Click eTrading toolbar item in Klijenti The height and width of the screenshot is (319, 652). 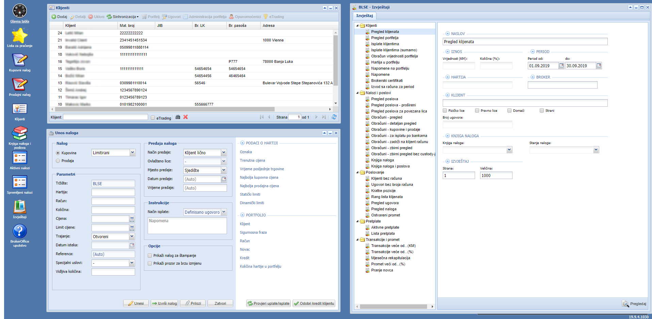pos(274,17)
